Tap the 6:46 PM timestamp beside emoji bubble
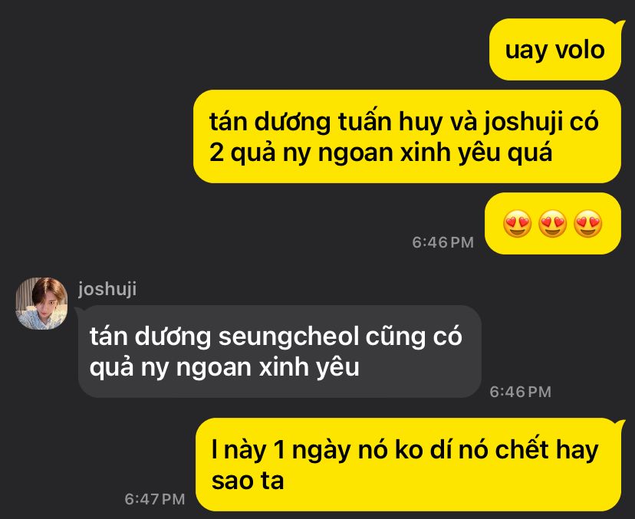The width and height of the screenshot is (635, 519). point(443,242)
